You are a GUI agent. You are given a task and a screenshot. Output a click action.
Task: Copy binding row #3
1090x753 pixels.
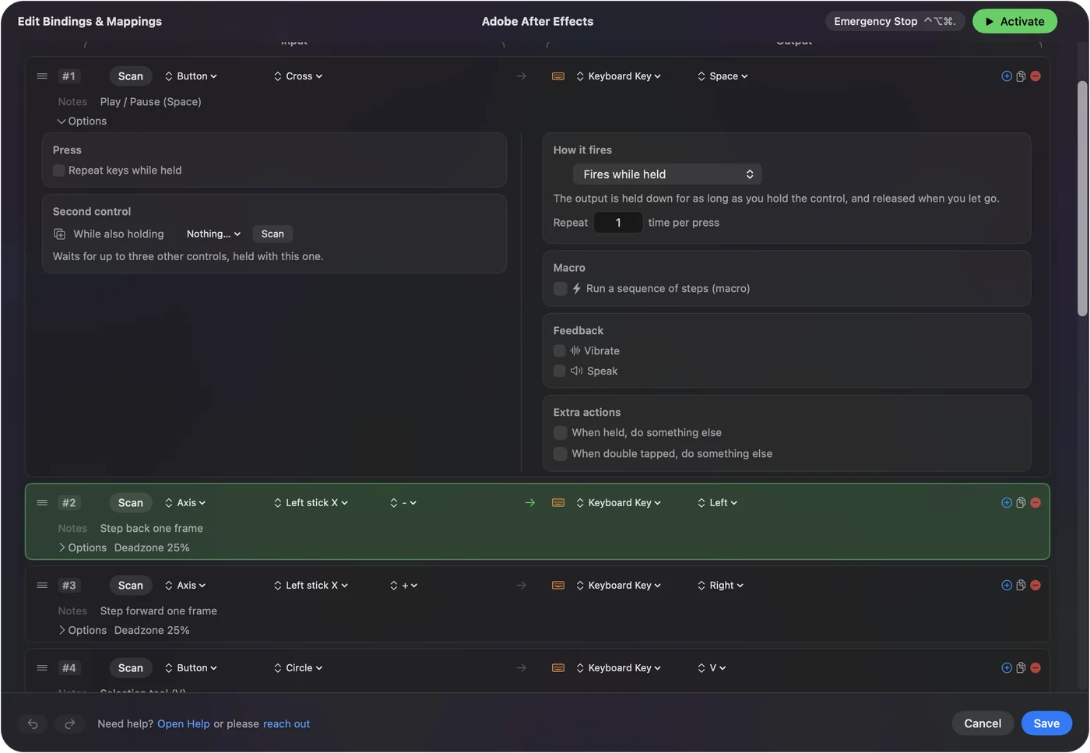pyautogui.click(x=1021, y=586)
